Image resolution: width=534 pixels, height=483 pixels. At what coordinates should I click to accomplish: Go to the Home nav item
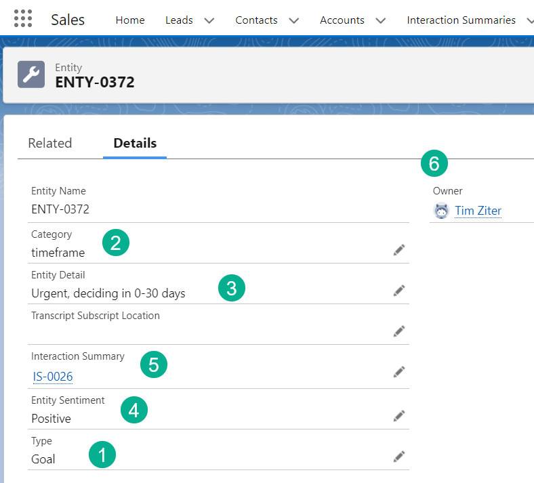pyautogui.click(x=130, y=20)
